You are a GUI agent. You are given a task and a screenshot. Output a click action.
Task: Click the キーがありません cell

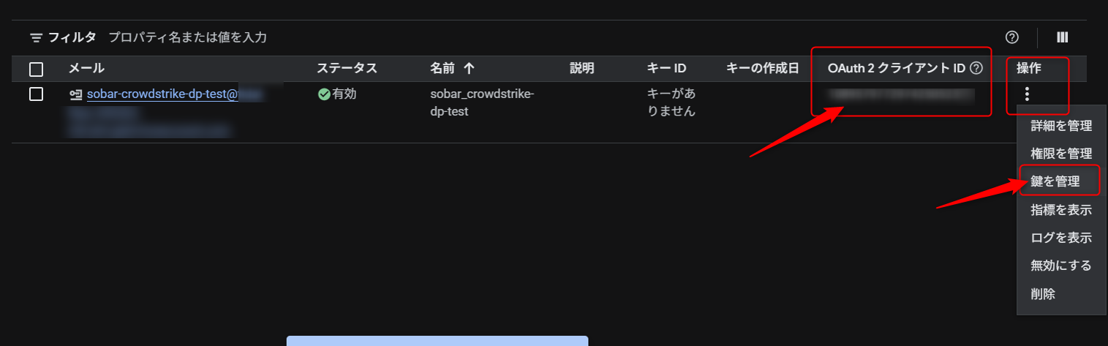point(671,103)
